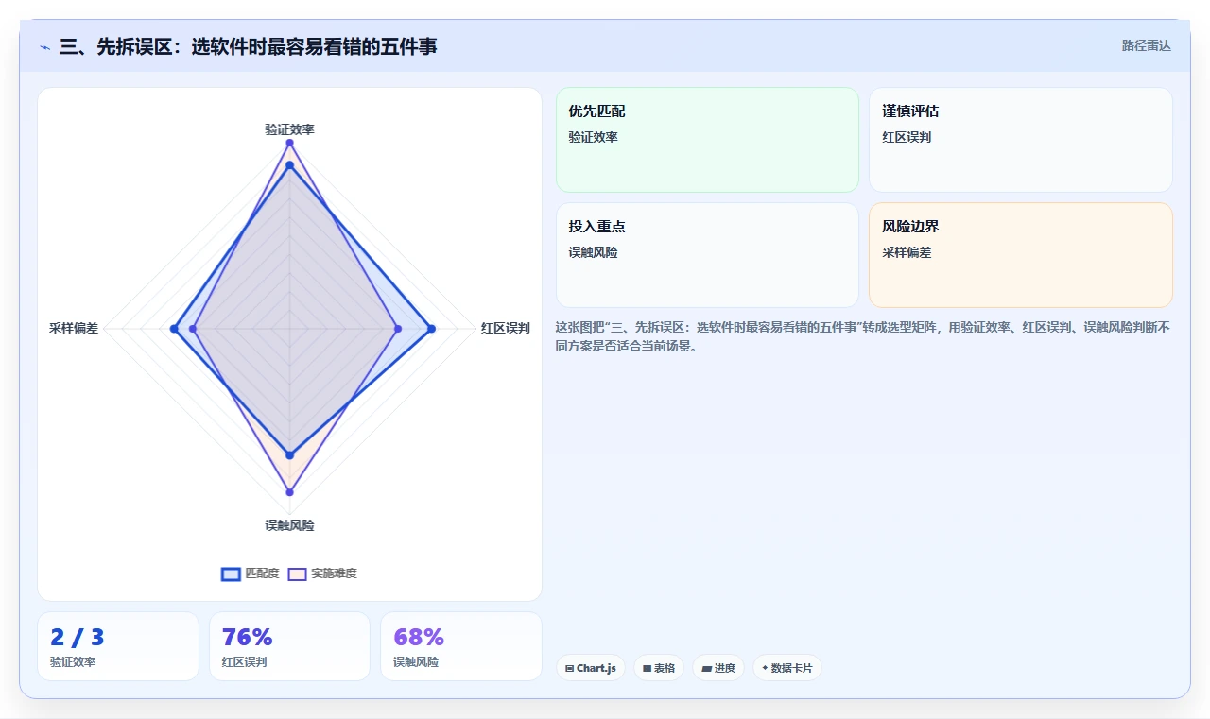Select the 实施难度 data point on 采样偏差 axis

[193, 329]
